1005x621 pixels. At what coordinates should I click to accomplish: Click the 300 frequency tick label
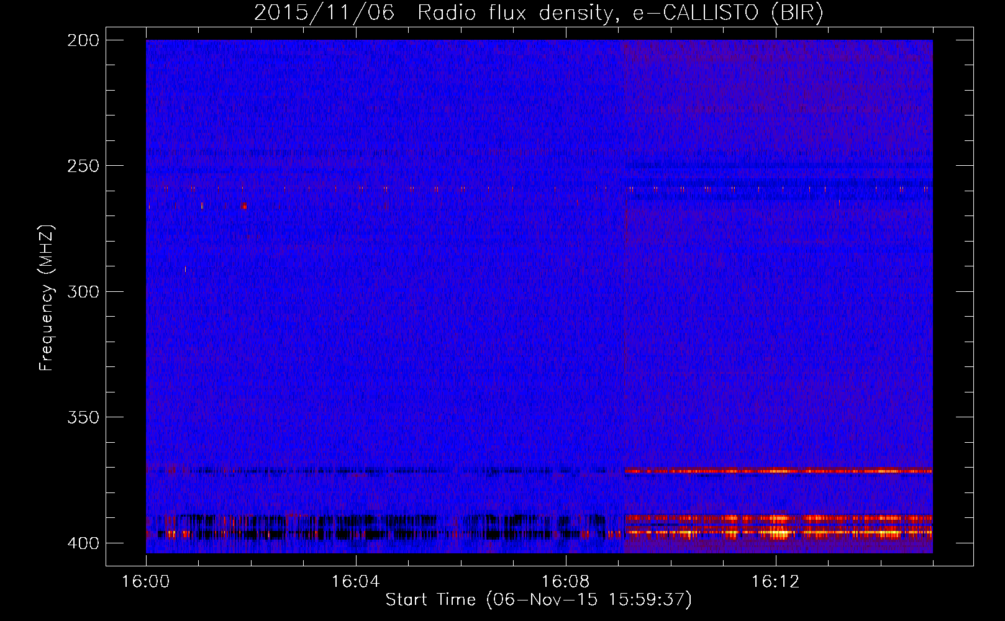tap(83, 292)
